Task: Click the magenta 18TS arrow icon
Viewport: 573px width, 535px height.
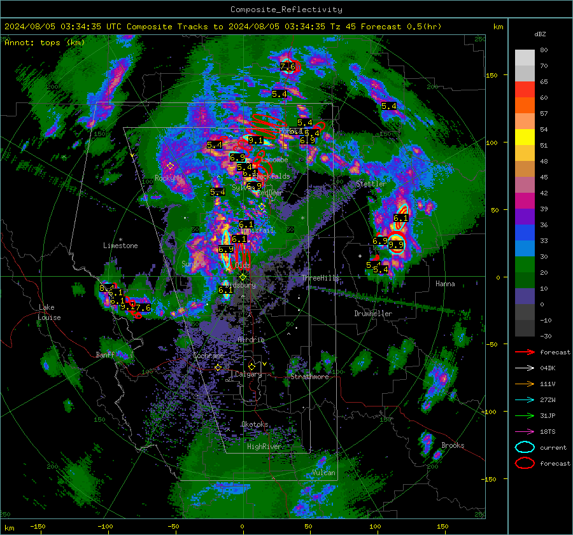Action: pyautogui.click(x=525, y=432)
